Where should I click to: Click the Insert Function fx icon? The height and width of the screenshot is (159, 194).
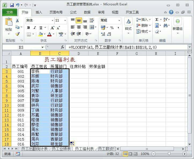63,47
